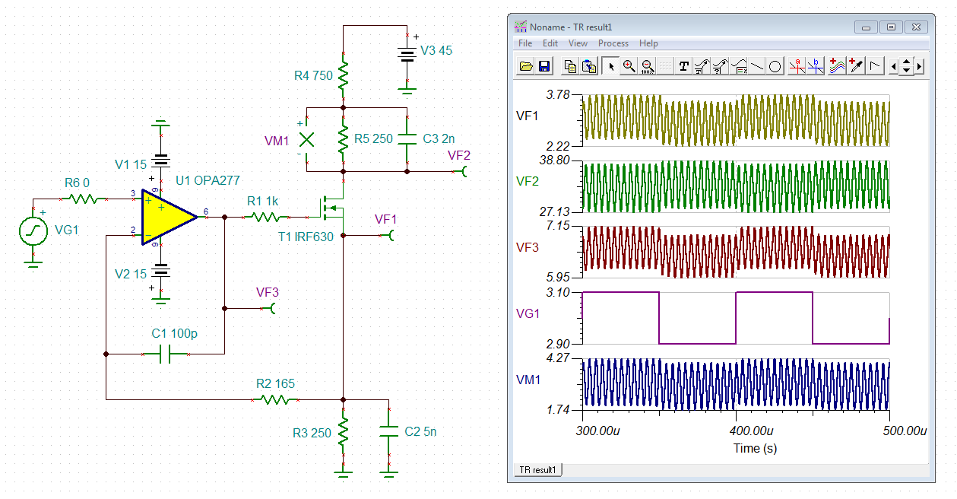Click the flag-shaped marker icon
Screen dimensions: 957x499
875,67
